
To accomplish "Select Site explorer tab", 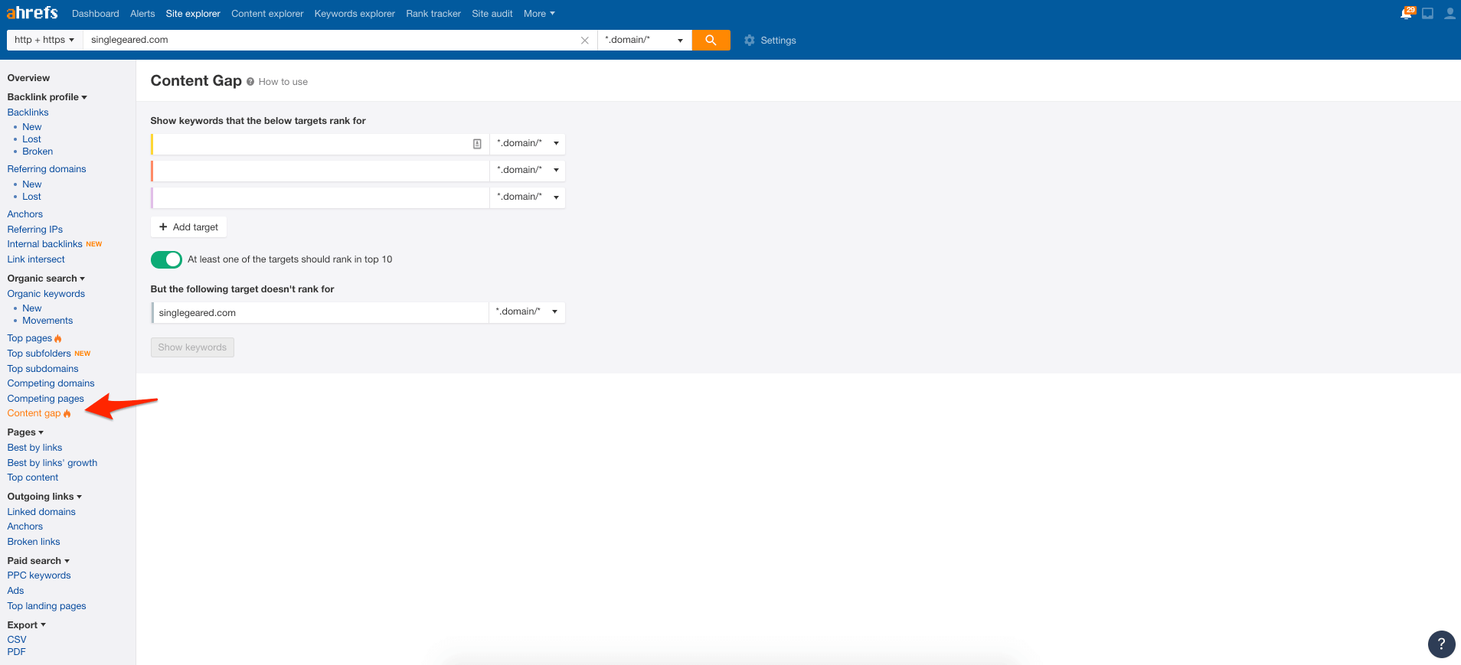I will tap(193, 14).
